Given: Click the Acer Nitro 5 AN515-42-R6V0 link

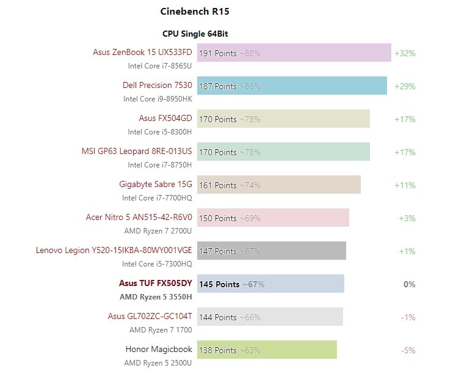Looking at the screenshot, I should click(139, 217).
